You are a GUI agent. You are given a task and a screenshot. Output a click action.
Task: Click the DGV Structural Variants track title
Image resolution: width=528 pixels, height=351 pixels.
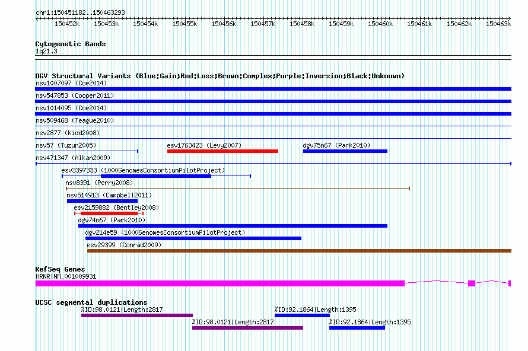point(220,76)
